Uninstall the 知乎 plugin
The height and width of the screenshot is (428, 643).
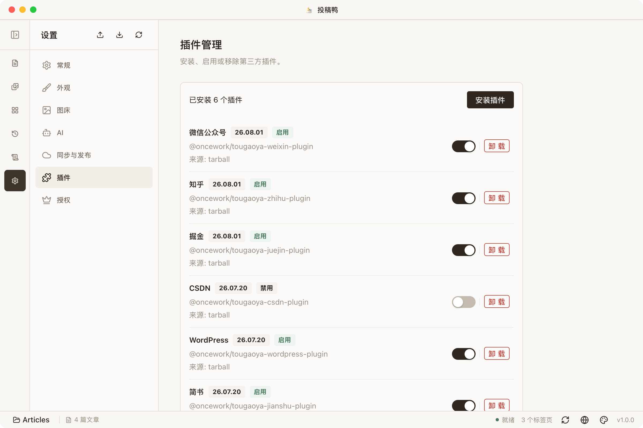pyautogui.click(x=497, y=198)
